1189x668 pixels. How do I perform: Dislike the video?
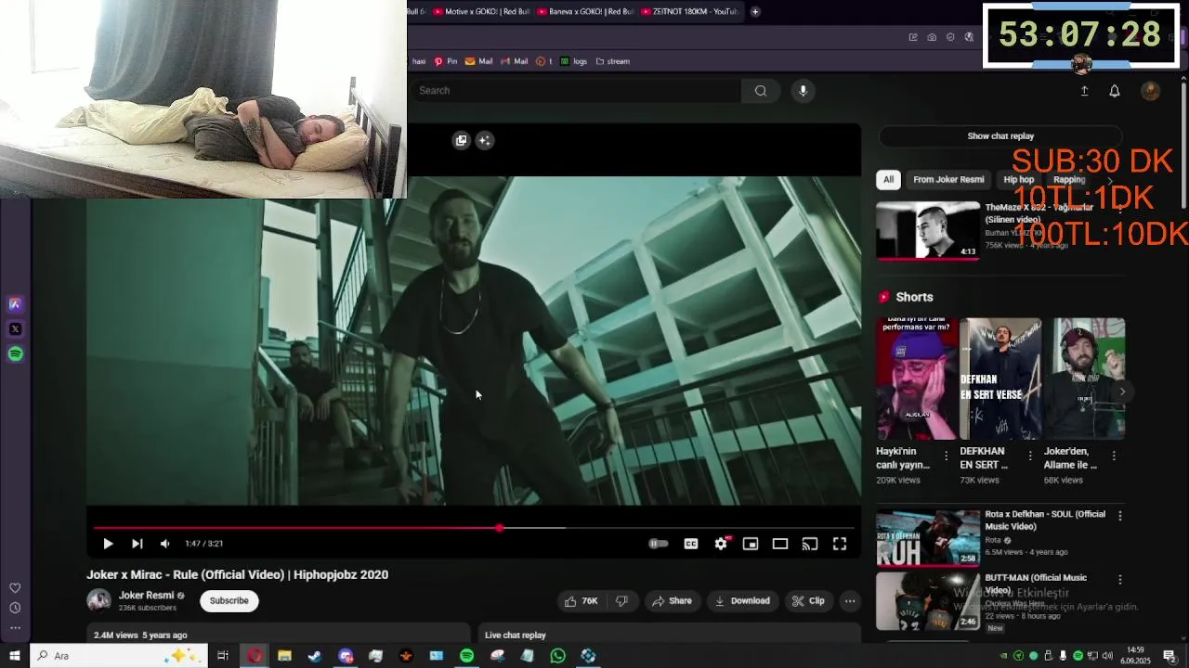(x=621, y=601)
